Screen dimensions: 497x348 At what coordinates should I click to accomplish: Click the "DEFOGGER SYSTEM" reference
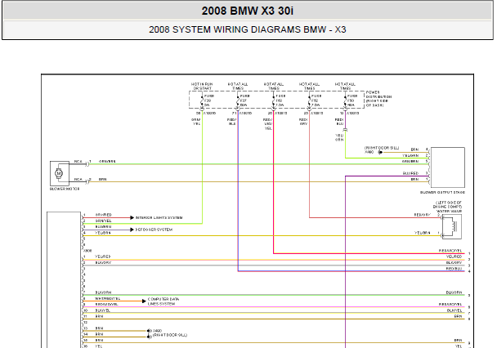click(154, 230)
